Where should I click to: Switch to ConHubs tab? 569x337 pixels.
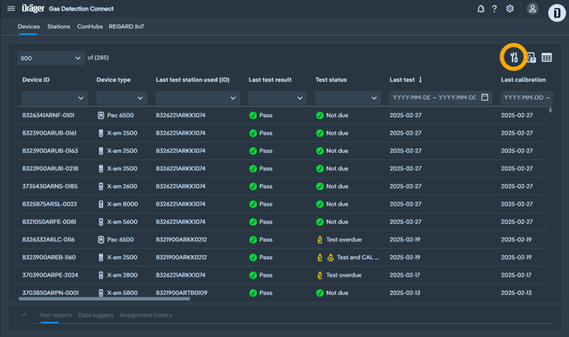(x=89, y=26)
